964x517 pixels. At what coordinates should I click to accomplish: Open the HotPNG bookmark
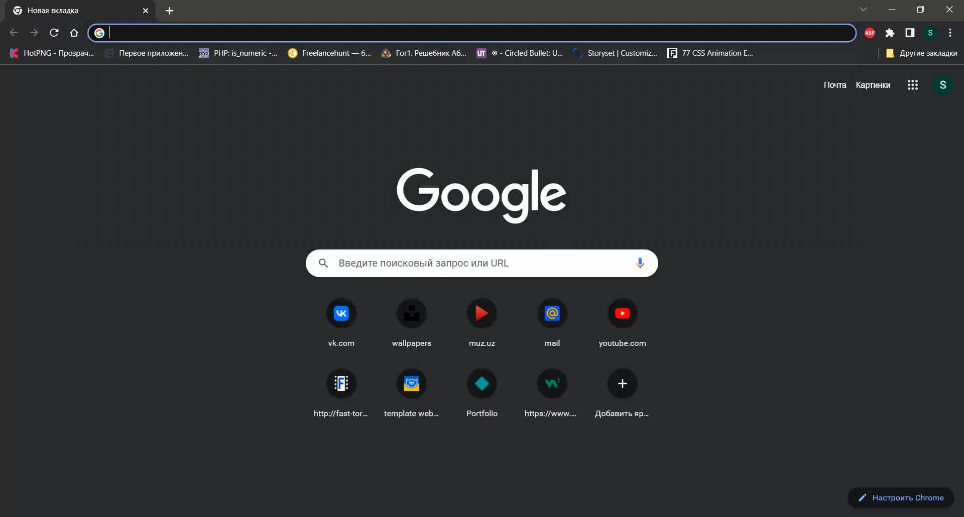(52, 53)
